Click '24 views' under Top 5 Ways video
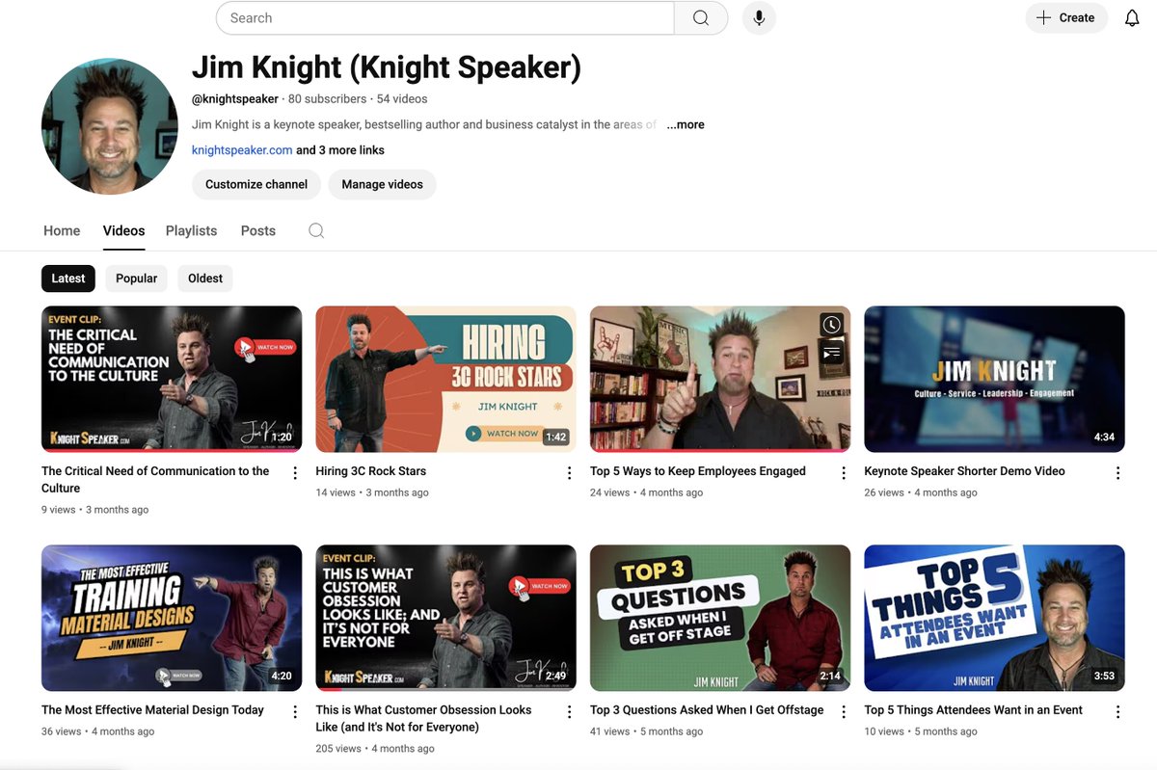Image resolution: width=1157 pixels, height=770 pixels. [609, 492]
